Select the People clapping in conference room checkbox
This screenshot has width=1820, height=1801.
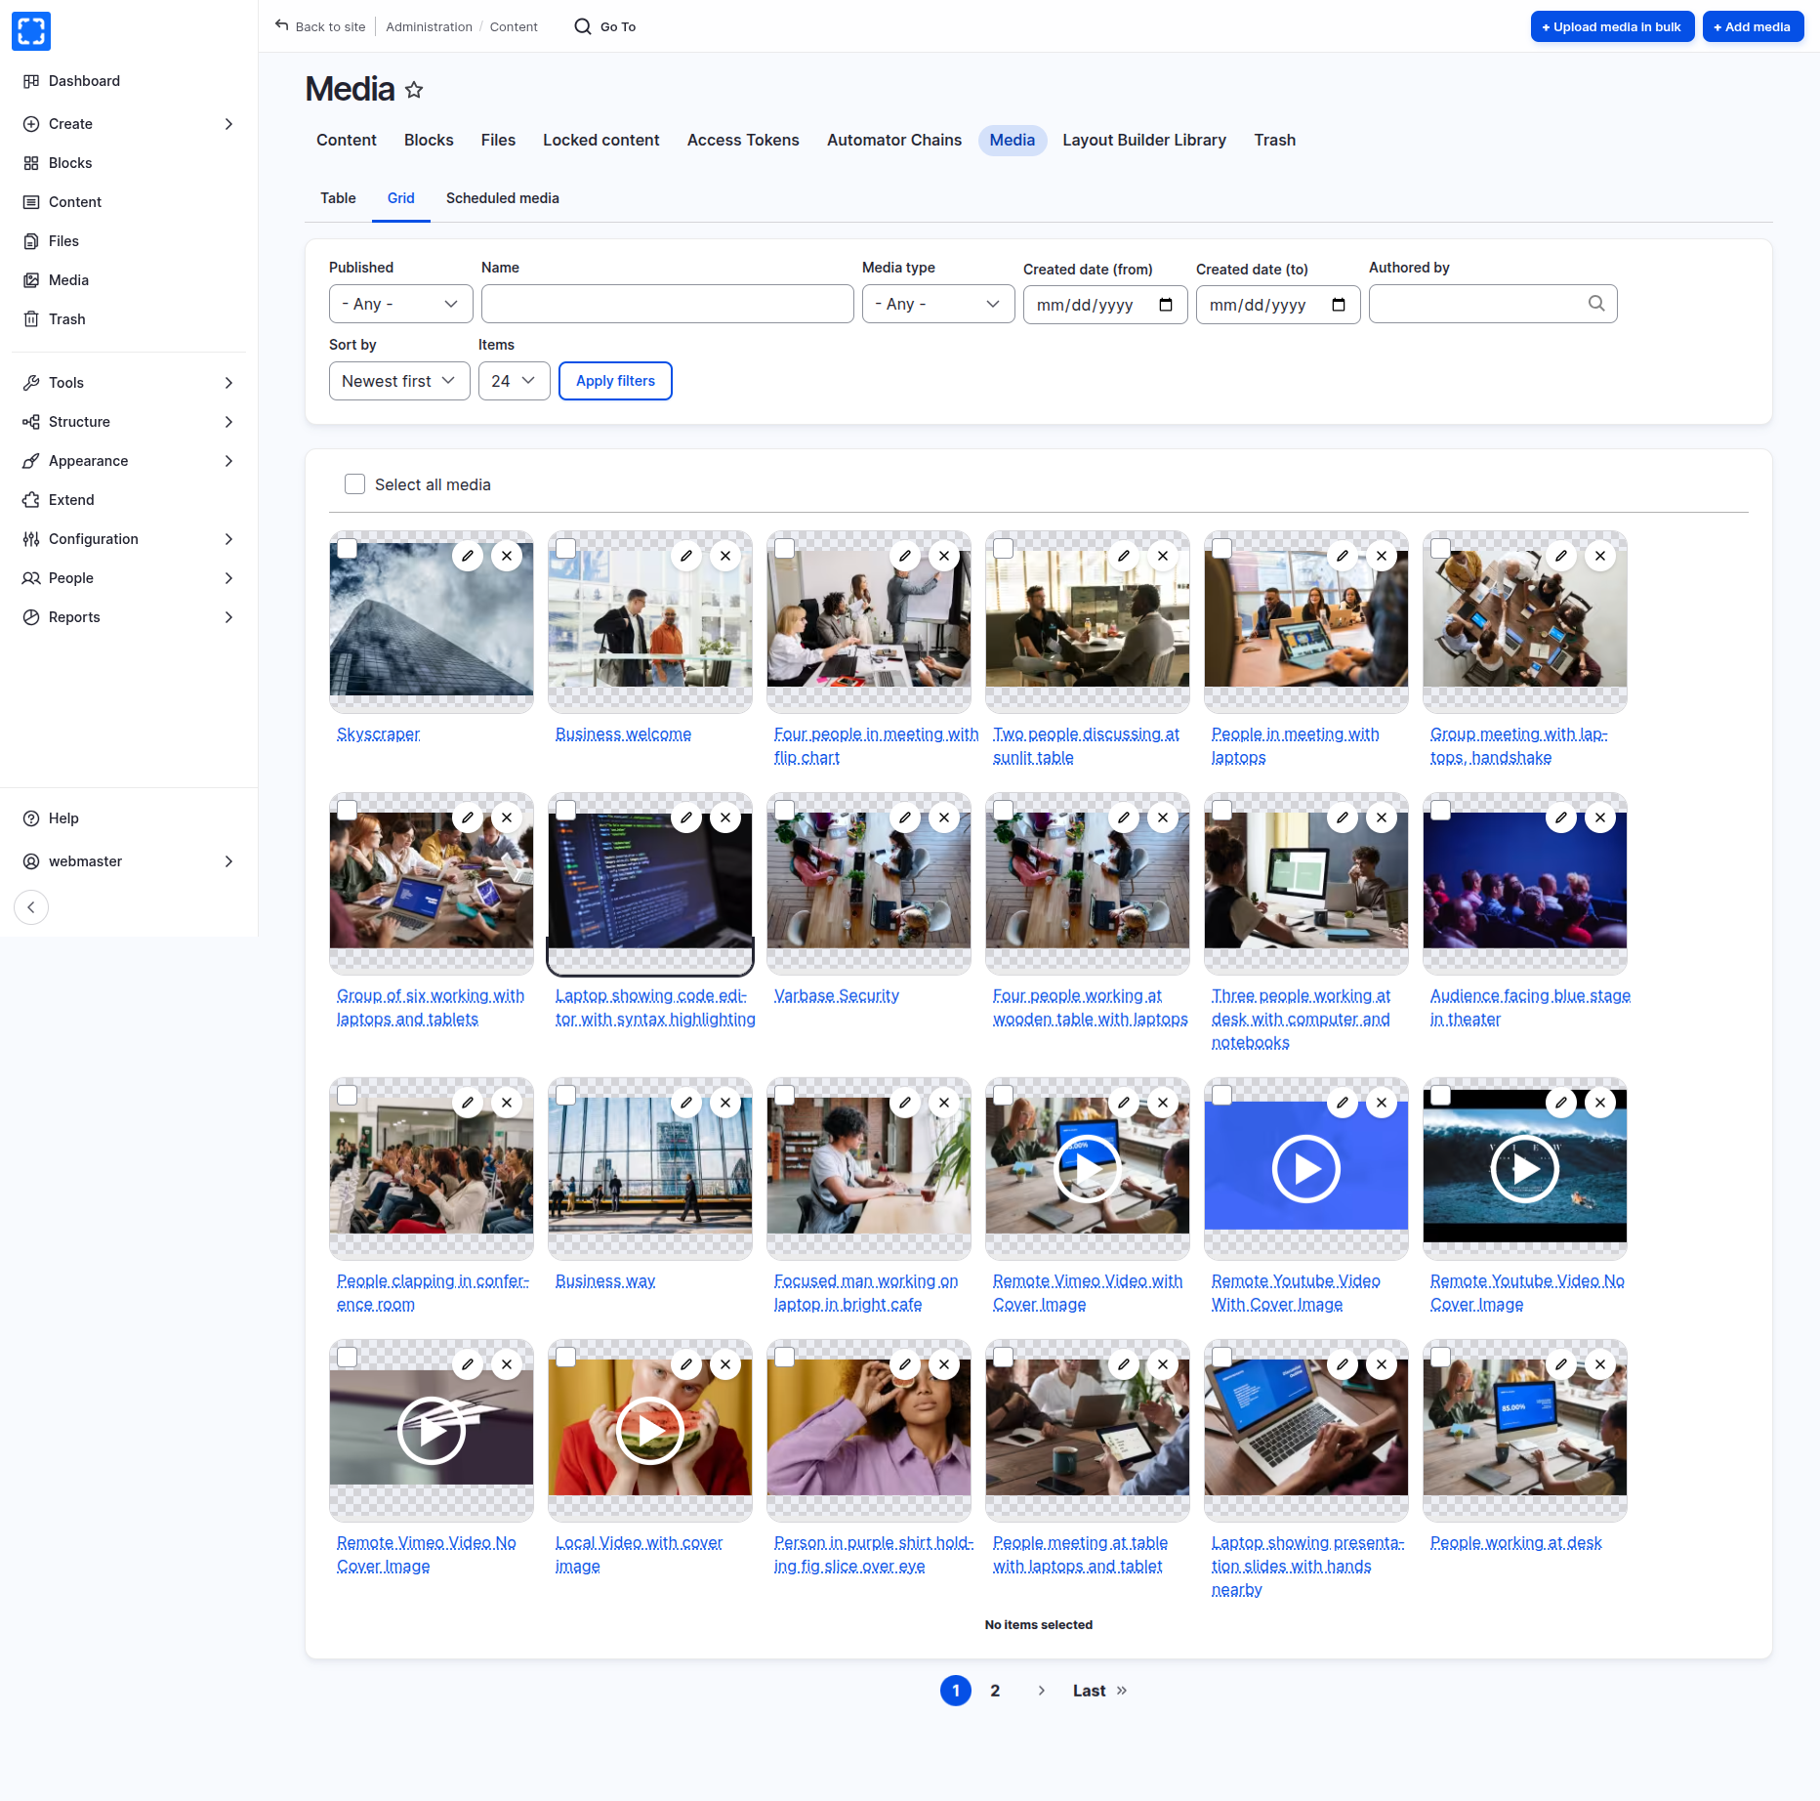pos(347,1095)
